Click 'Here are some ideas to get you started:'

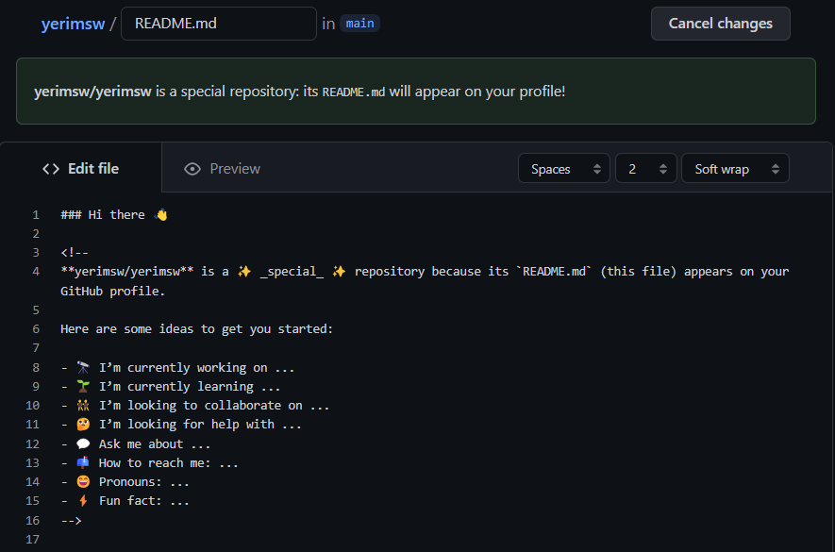(x=196, y=329)
